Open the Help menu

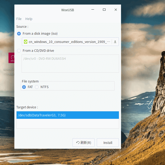pos(29,19)
